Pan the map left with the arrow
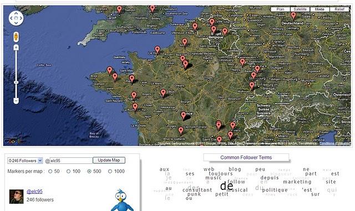The image size is (355, 211). (11, 18)
